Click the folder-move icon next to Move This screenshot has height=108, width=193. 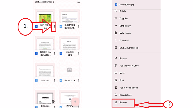click(x=116, y=73)
